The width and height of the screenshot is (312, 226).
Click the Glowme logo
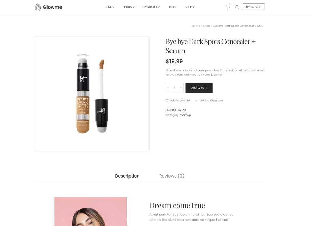click(48, 7)
